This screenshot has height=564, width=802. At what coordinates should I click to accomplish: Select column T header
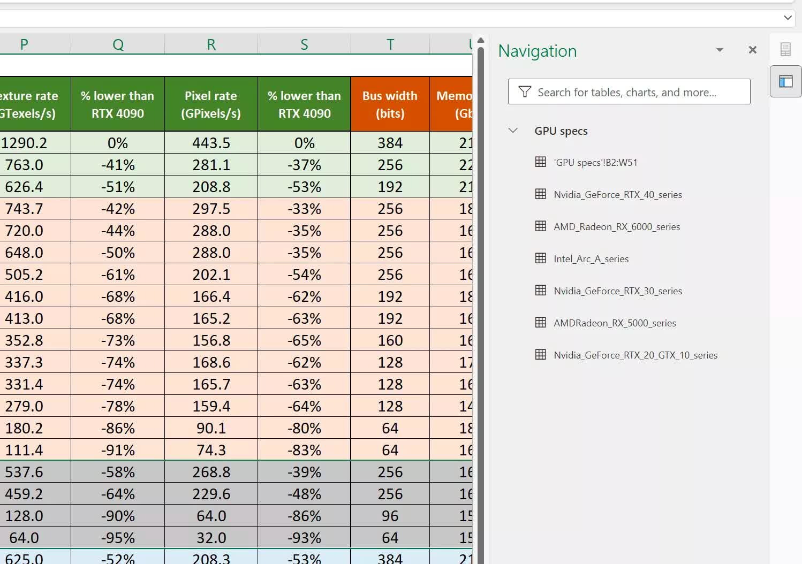[390, 44]
